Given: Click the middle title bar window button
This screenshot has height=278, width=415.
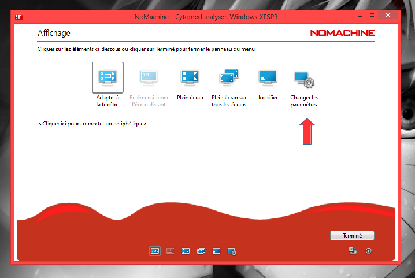Looking at the screenshot, I should tap(372, 15).
